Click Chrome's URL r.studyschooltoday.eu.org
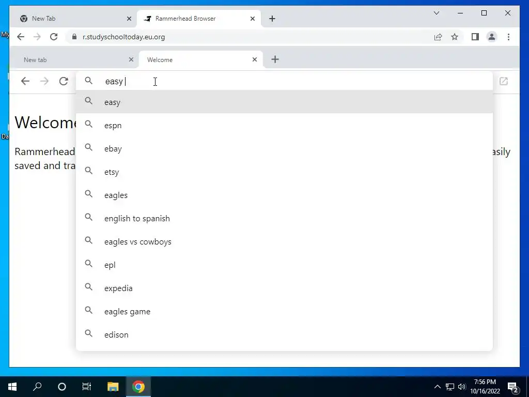Viewport: 529px width, 397px height. pyautogui.click(x=124, y=37)
